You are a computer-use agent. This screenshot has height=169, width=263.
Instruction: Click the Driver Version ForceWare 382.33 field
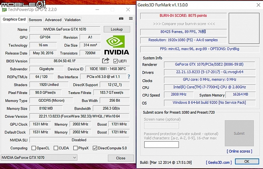coord(79,116)
